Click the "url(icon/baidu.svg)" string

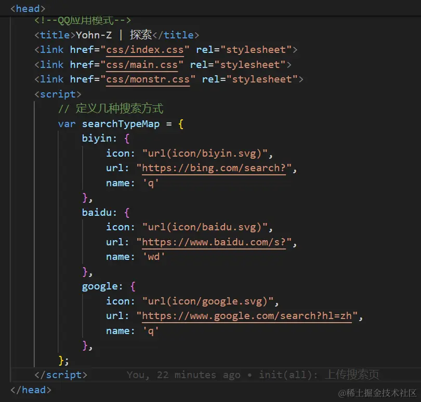pyautogui.click(x=205, y=227)
